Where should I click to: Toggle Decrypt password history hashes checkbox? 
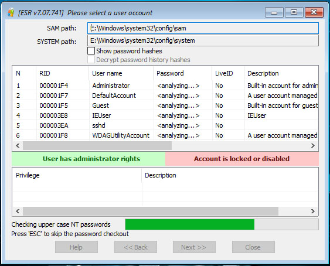pos(91,60)
